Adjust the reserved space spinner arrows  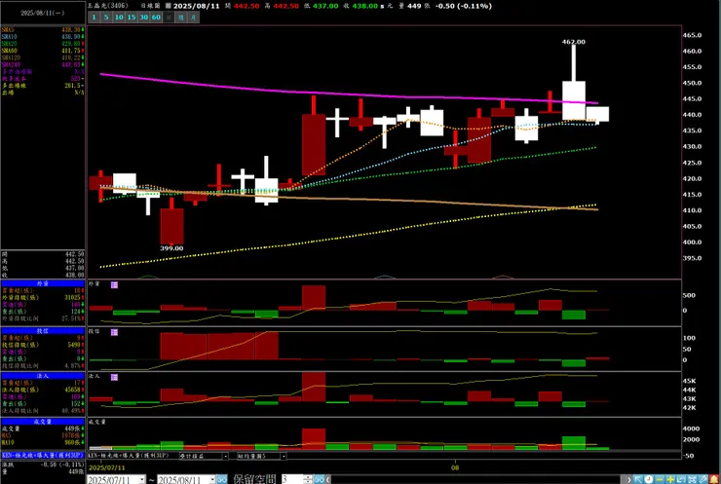308,479
